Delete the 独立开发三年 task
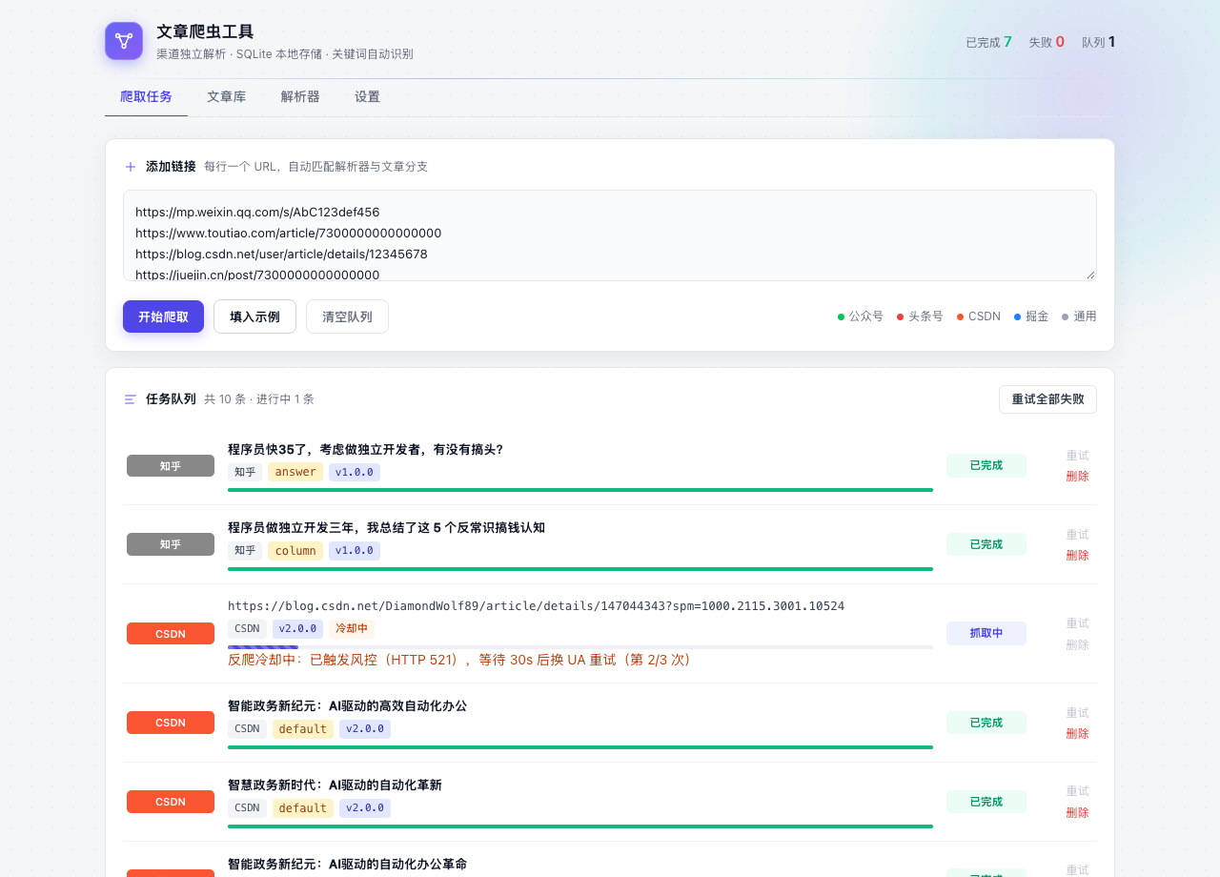This screenshot has width=1220, height=877. 1077,556
